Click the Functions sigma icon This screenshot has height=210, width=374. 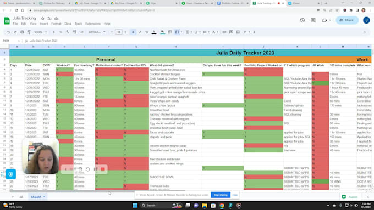point(254,32)
